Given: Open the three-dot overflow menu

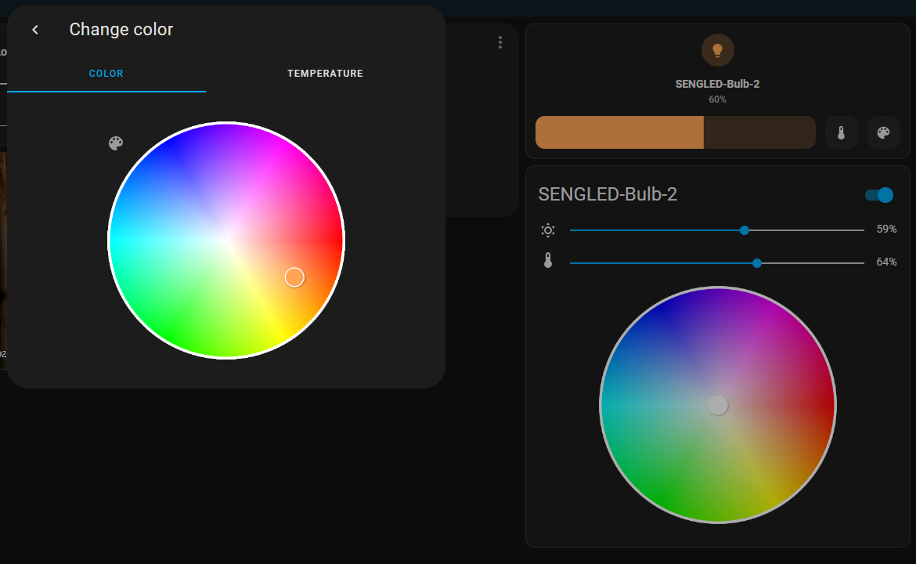Looking at the screenshot, I should click(500, 42).
